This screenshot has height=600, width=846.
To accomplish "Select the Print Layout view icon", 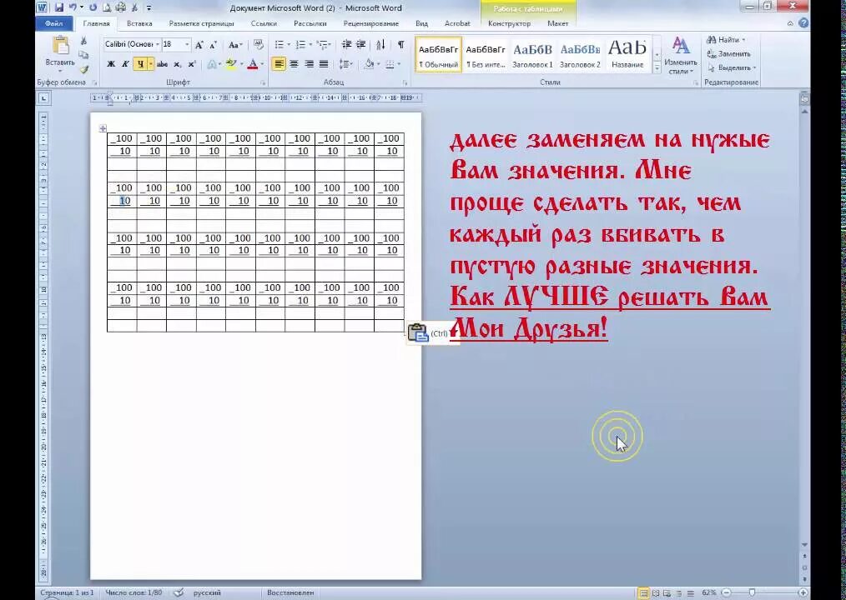I will tap(643, 593).
